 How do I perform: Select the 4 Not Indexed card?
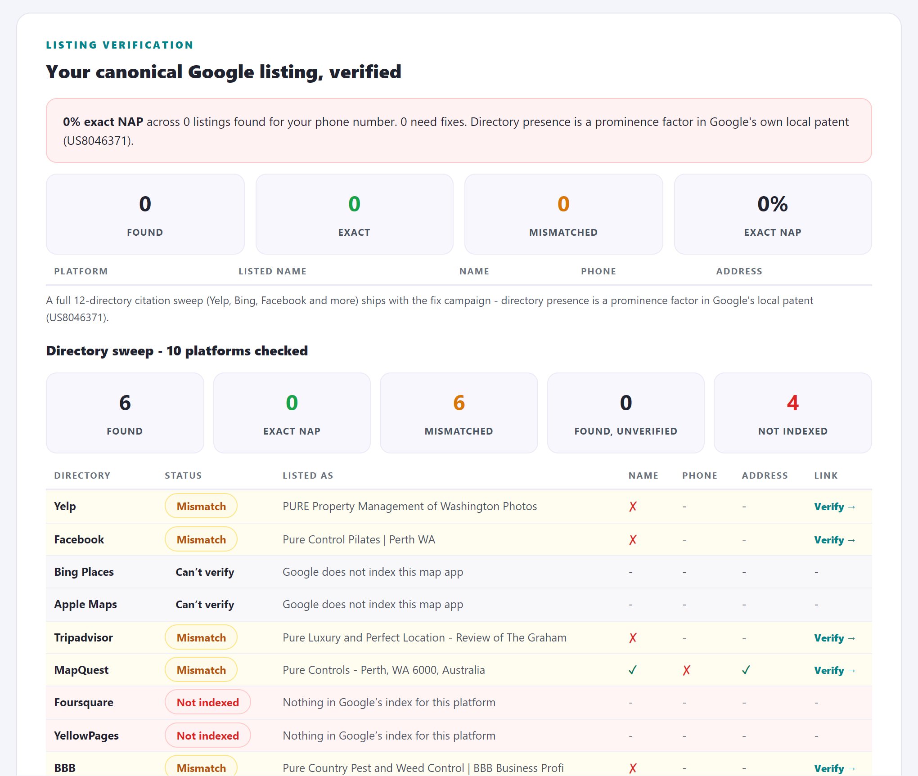pyautogui.click(x=793, y=413)
